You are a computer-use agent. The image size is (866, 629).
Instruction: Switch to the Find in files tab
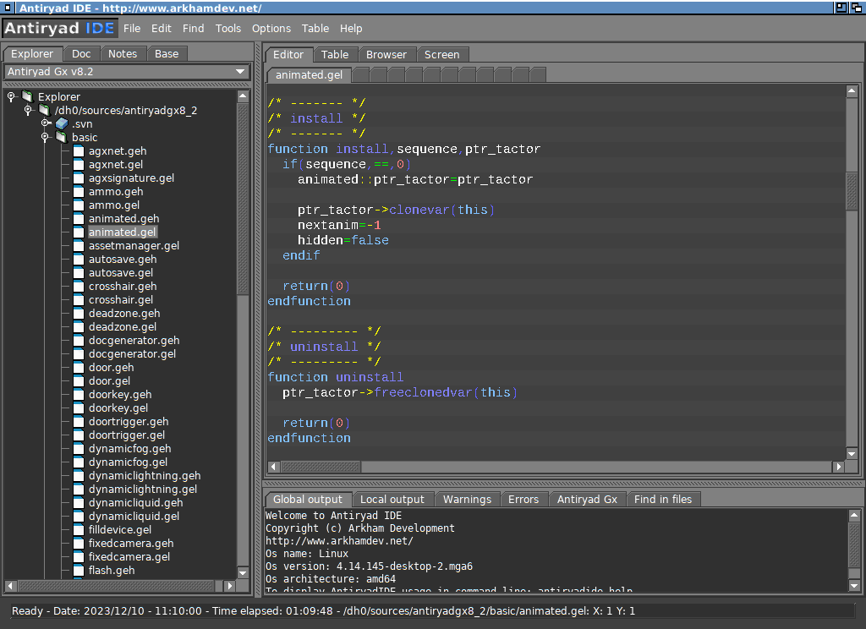663,499
